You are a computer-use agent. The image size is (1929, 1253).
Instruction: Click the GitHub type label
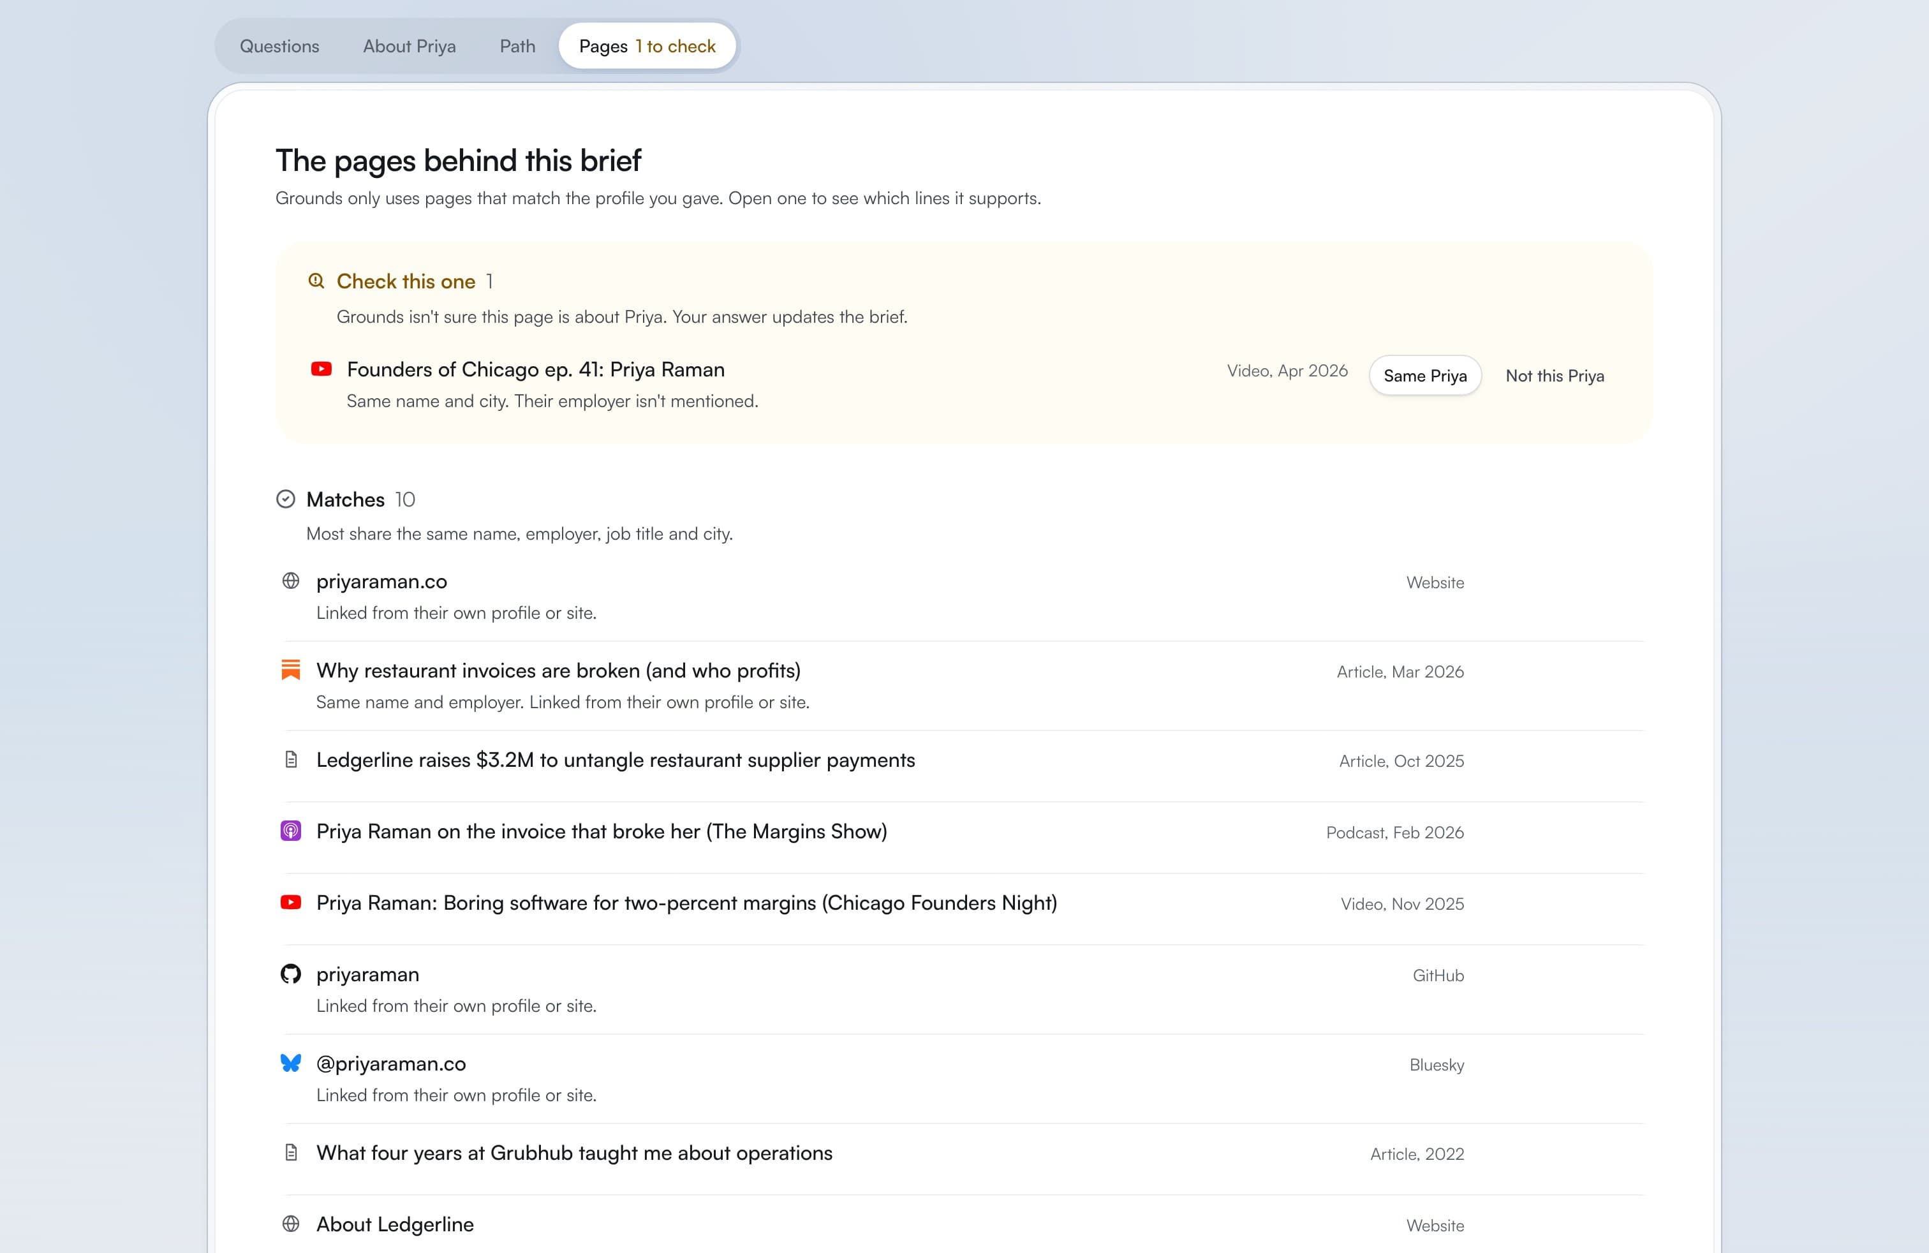click(x=1438, y=975)
